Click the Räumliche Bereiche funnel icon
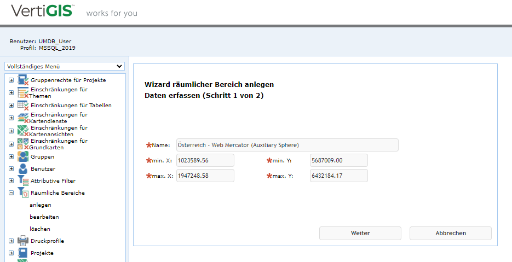 click(x=23, y=193)
